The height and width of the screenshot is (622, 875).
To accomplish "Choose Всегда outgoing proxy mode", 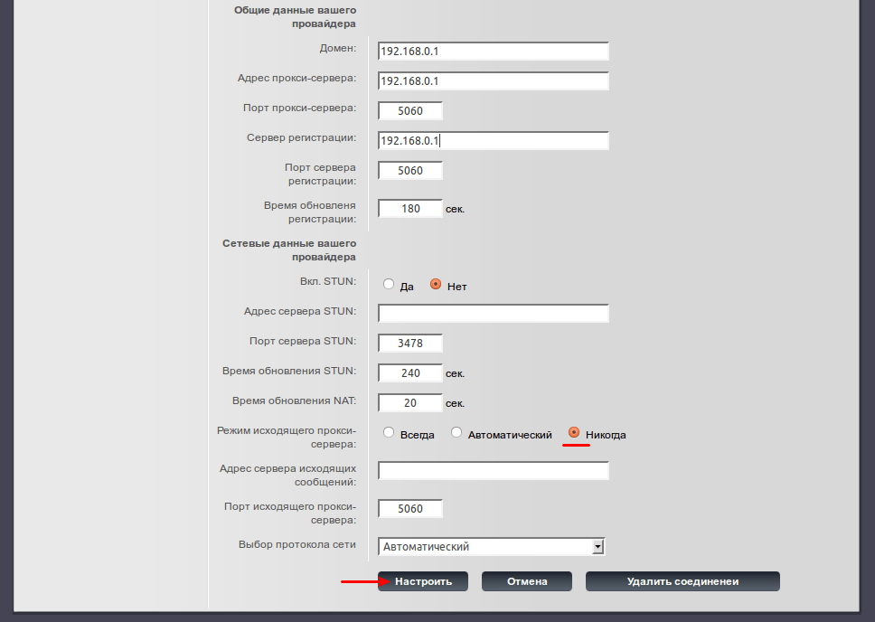I will click(x=389, y=432).
